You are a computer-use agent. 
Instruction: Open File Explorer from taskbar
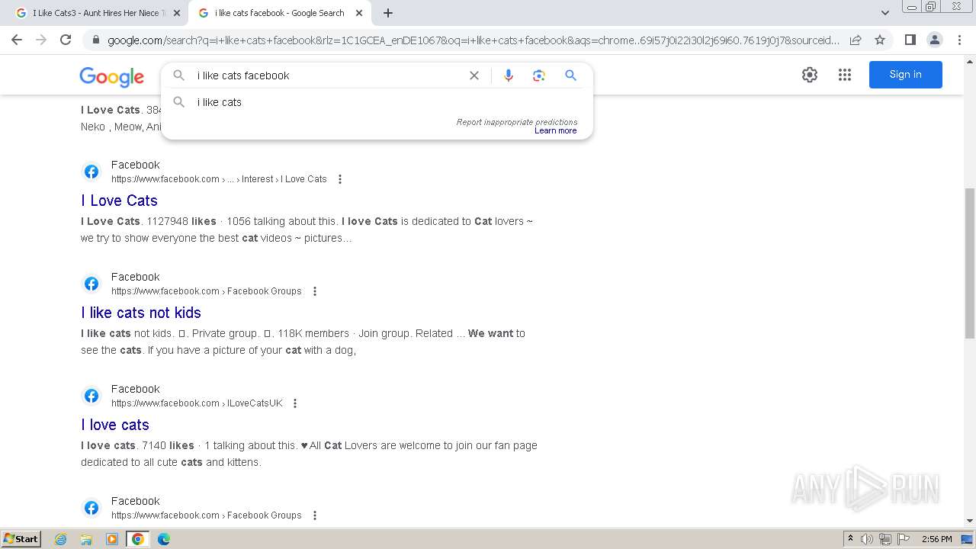point(86,539)
